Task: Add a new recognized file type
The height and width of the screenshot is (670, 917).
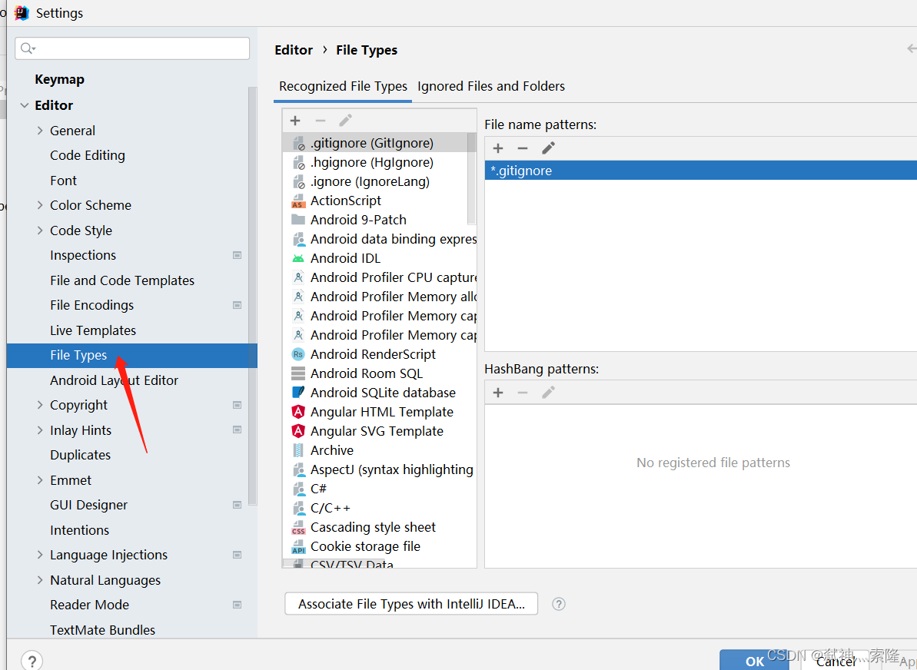Action: [295, 121]
